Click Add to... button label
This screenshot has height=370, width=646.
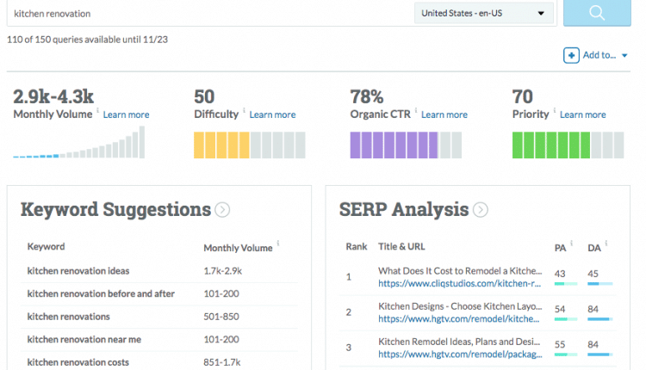click(x=599, y=55)
